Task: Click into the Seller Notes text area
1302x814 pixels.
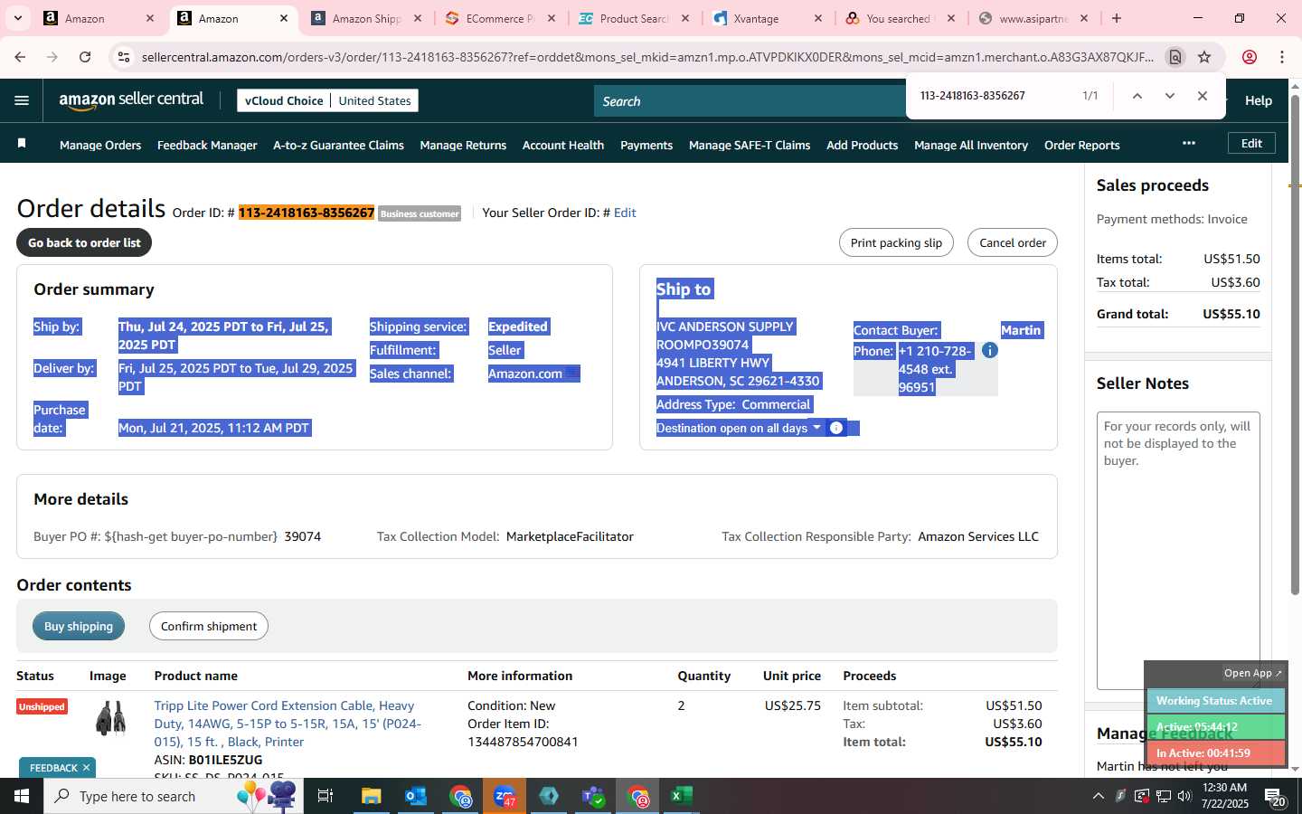Action: click(x=1178, y=551)
